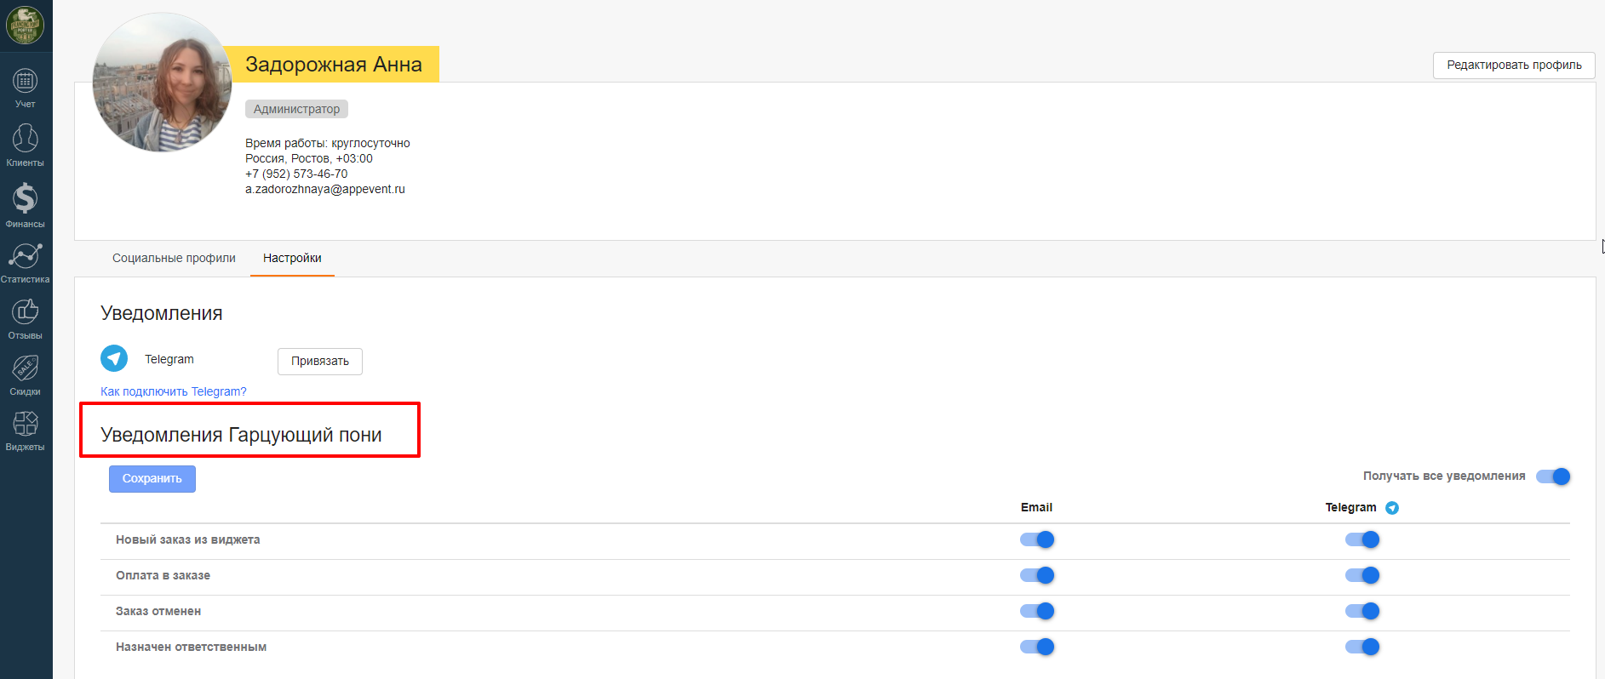Open the Виджеты sidebar icon
1605x679 pixels.
(25, 424)
